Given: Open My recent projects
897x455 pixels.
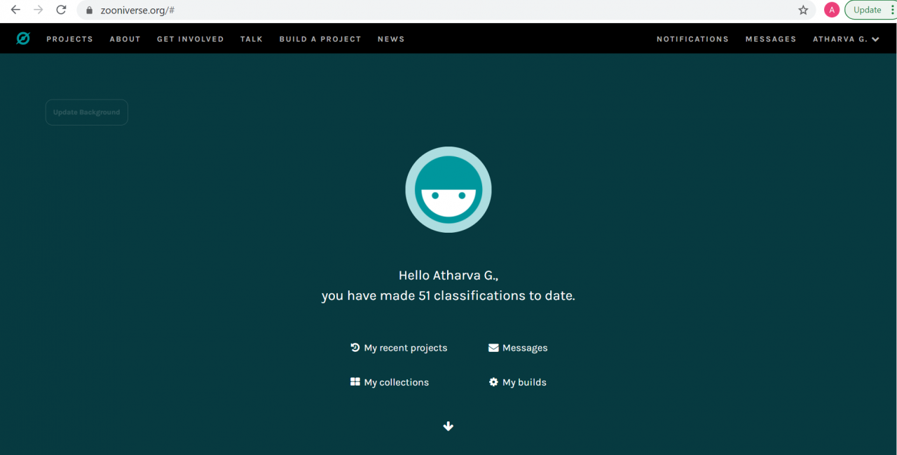Looking at the screenshot, I should coord(399,348).
